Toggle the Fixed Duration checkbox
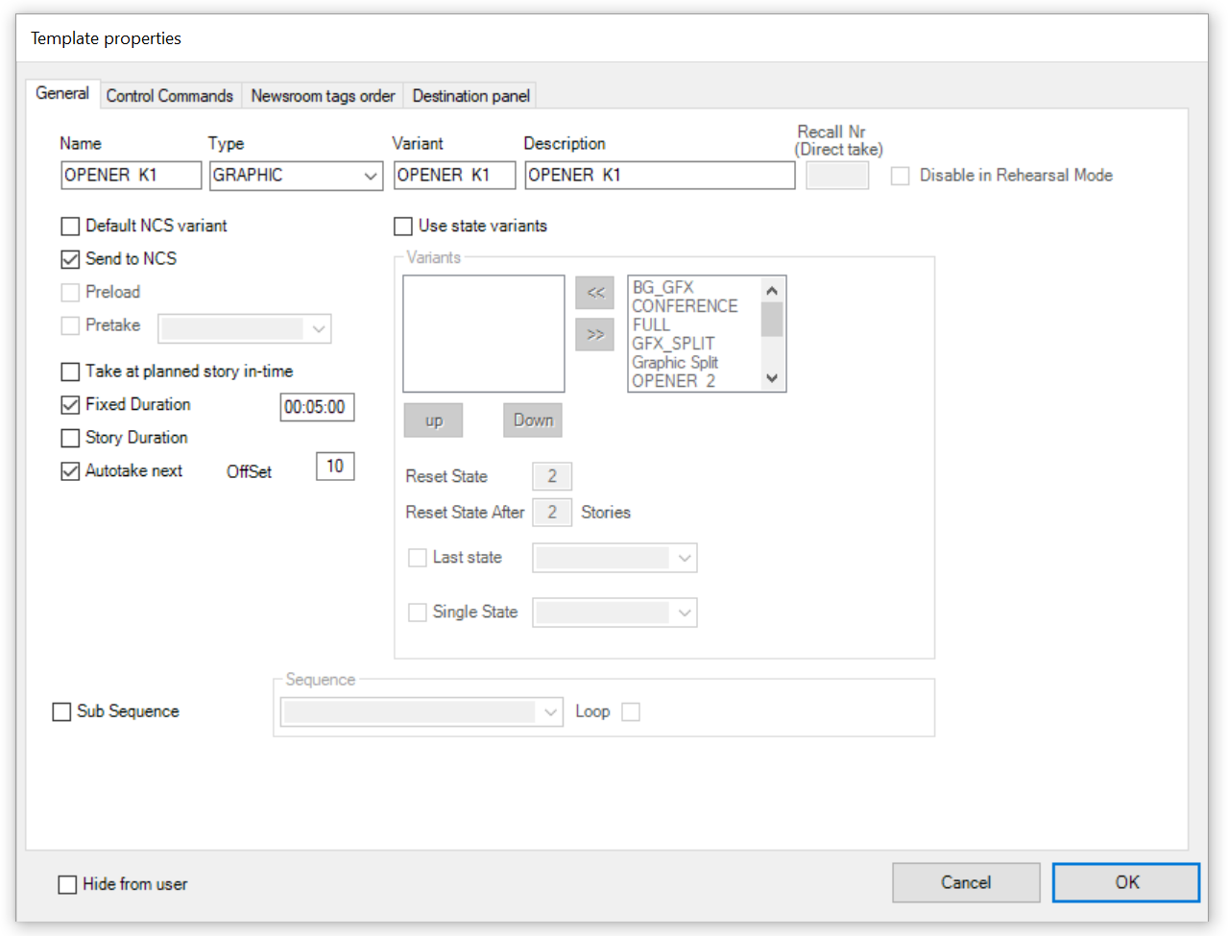Screen dimensions: 1228x936 [x=70, y=405]
